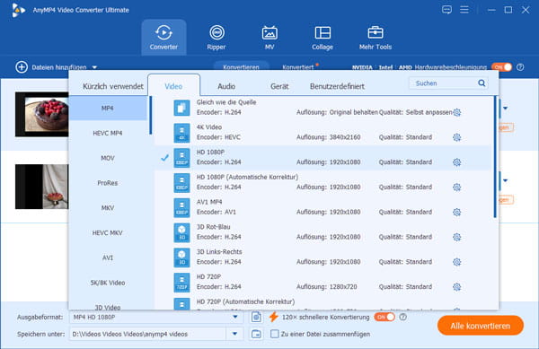Choose the Gleich wie die Quelle preset
The height and width of the screenshot is (349, 539).
pyautogui.click(x=323, y=108)
